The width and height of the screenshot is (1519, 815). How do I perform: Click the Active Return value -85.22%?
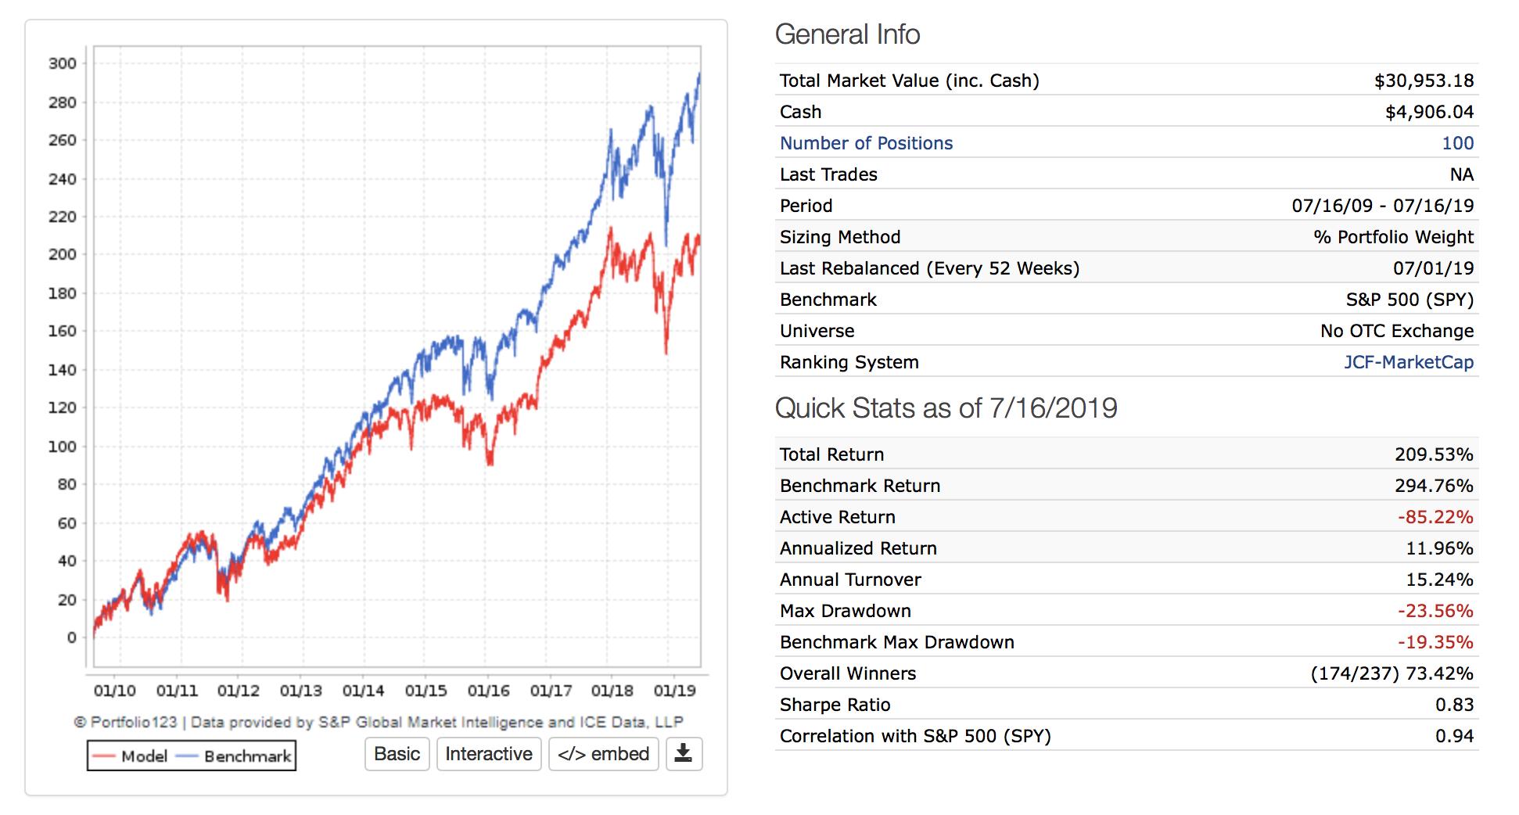(x=1435, y=517)
